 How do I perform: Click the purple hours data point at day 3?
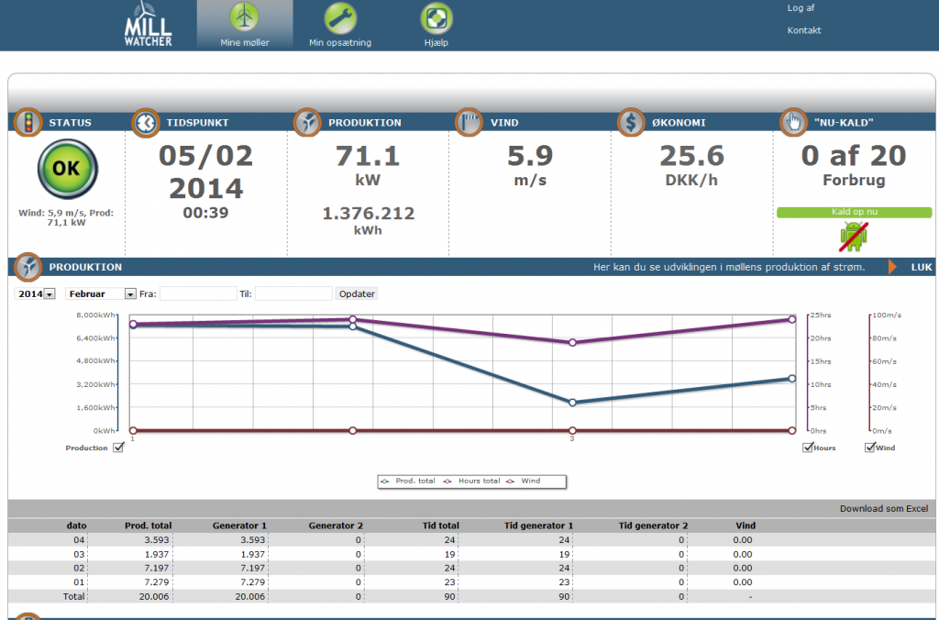pos(572,343)
